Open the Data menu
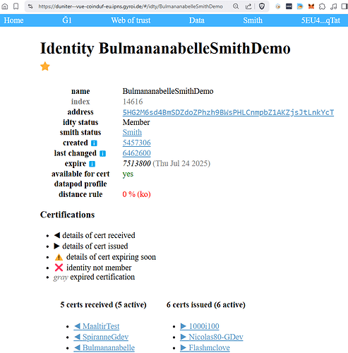This screenshot has height=353, width=348. (x=197, y=20)
